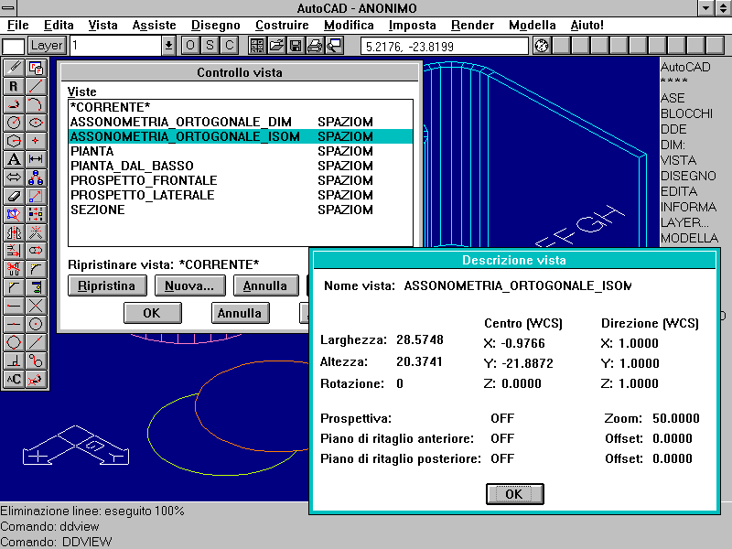Select the Arc tool

tap(36, 104)
